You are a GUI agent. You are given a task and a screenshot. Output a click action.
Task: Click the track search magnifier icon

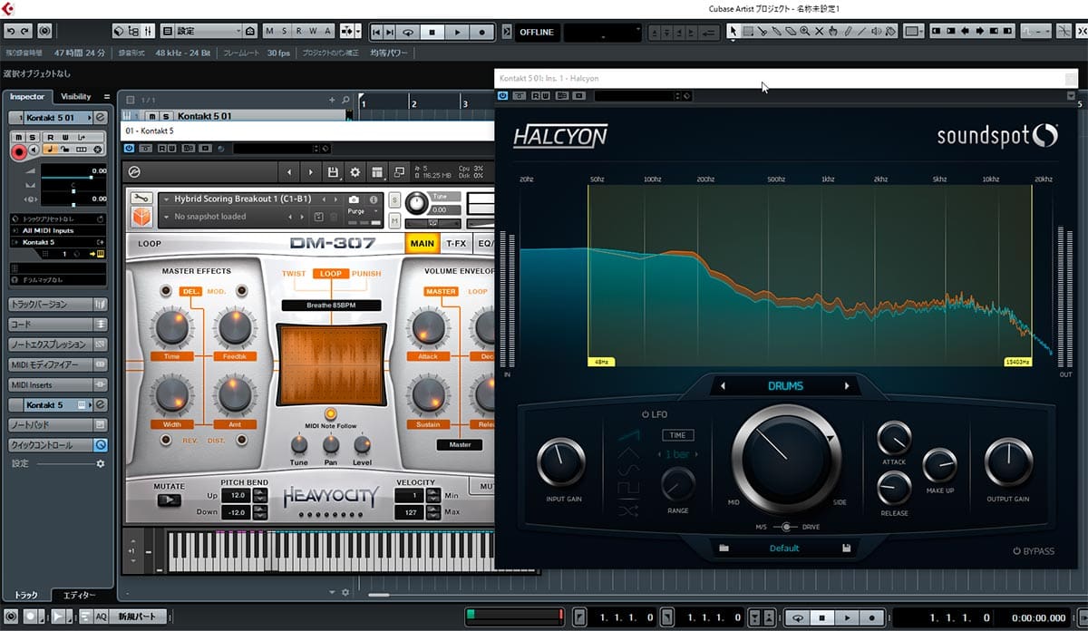(345, 100)
